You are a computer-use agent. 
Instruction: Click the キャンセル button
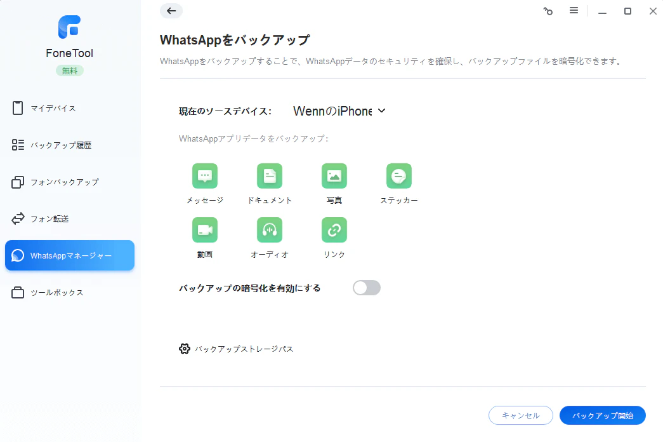[x=521, y=415]
